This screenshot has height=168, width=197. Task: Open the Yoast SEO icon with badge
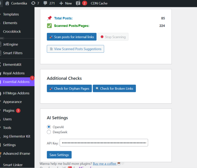[x=78, y=3]
